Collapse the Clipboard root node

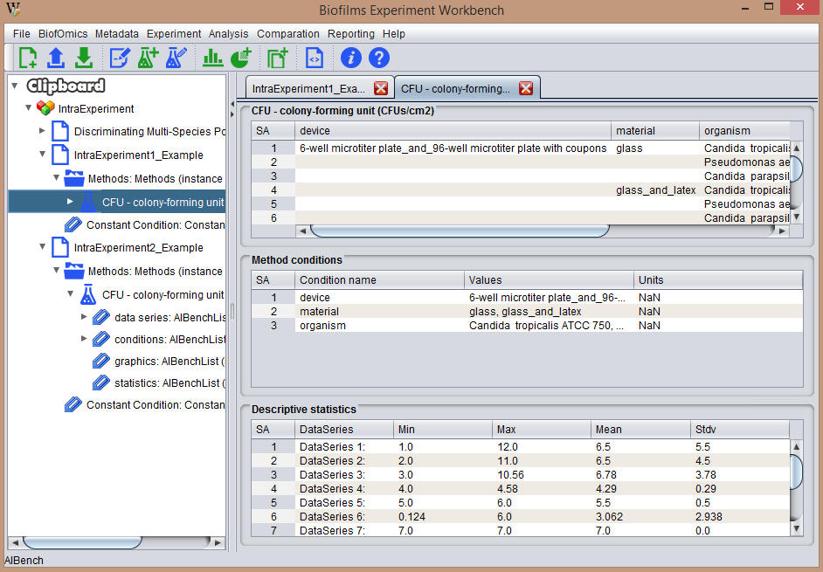tap(15, 85)
